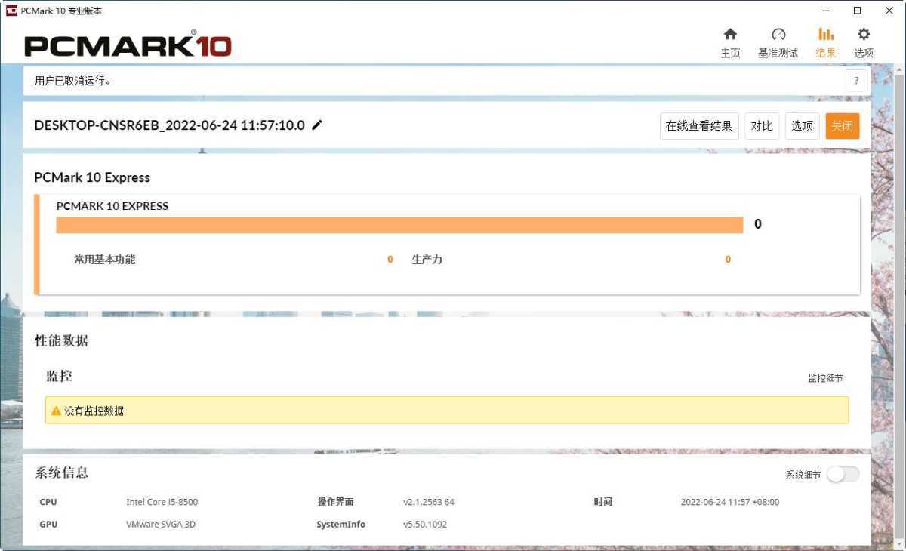Click the 在线查看结果 button
Image resolution: width=906 pixels, height=551 pixels.
pyautogui.click(x=698, y=126)
